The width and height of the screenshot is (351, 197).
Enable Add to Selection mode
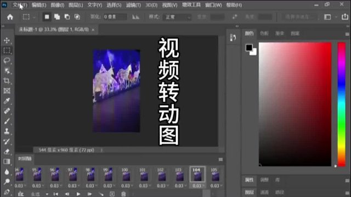[57, 17]
